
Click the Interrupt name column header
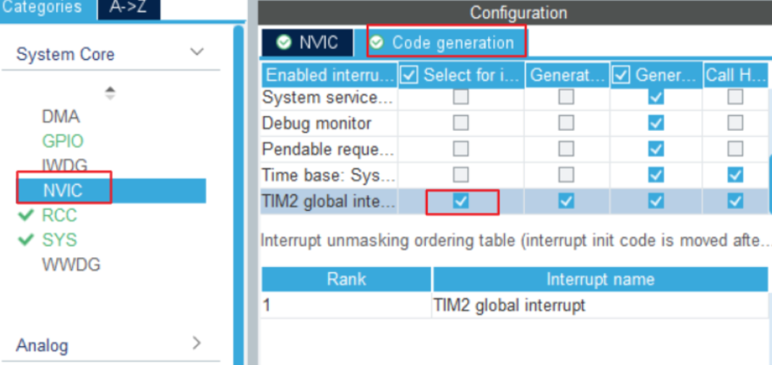pos(600,279)
